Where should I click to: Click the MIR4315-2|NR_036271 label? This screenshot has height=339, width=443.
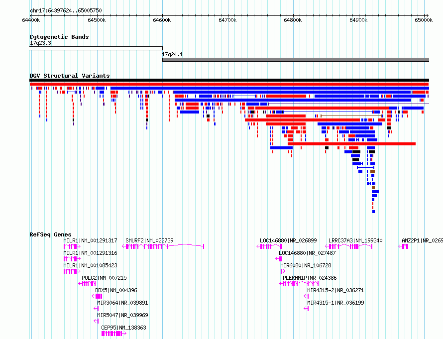[x=335, y=290]
